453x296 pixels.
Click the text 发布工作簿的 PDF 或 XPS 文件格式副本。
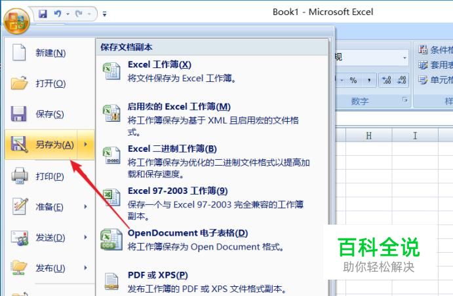(x=207, y=289)
